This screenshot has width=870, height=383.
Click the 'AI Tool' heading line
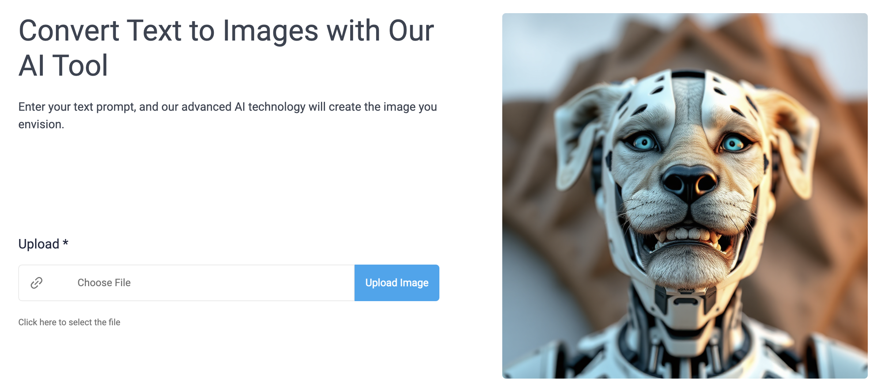(x=63, y=66)
